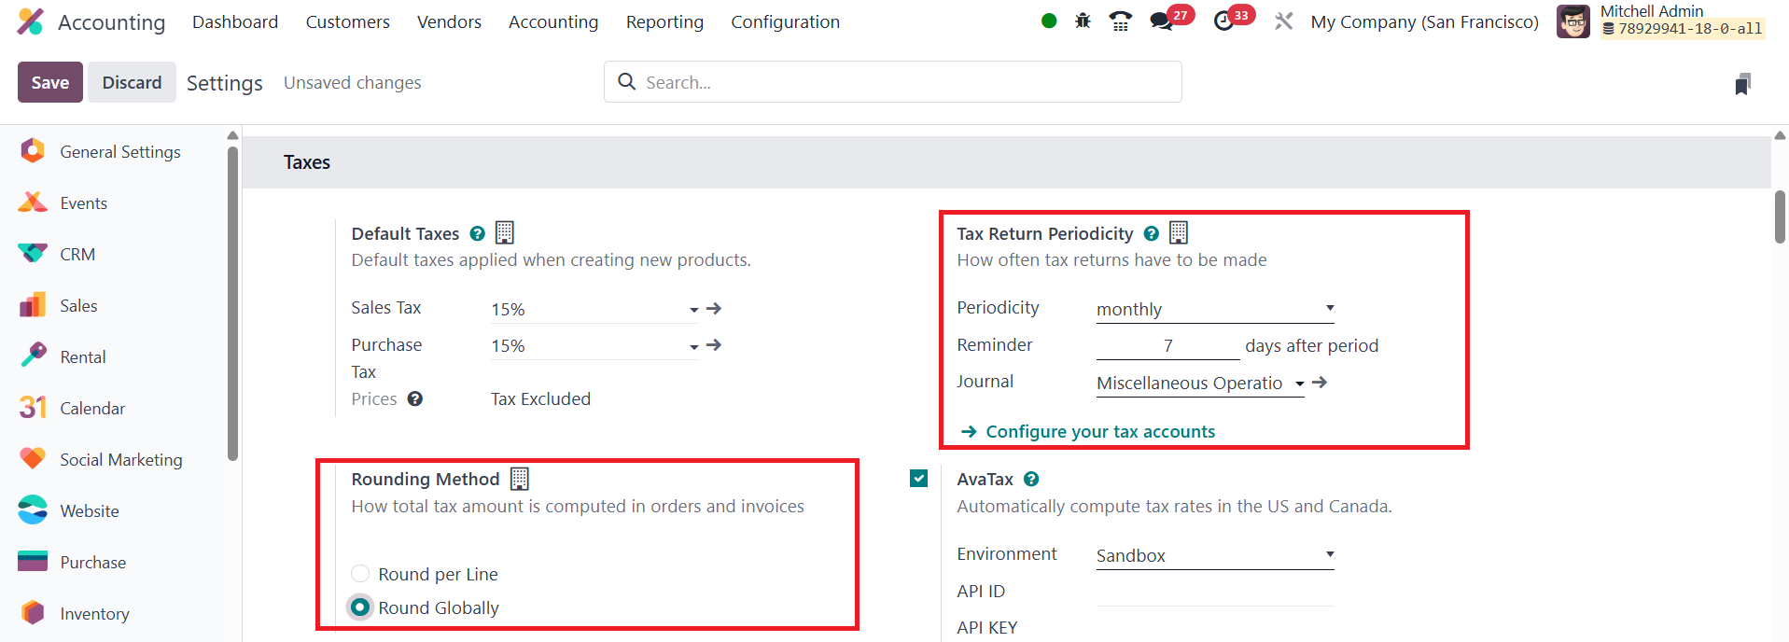Screen dimensions: 1789x642
Task: Select the Round Globally option
Action: 360,607
